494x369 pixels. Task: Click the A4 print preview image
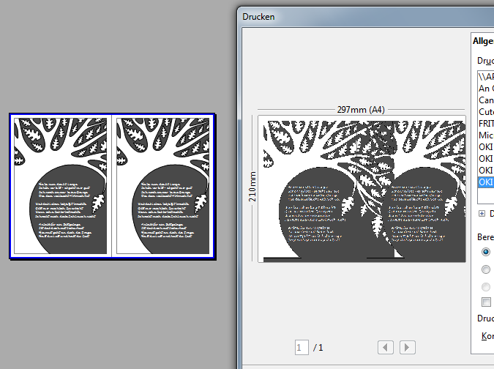click(362, 188)
